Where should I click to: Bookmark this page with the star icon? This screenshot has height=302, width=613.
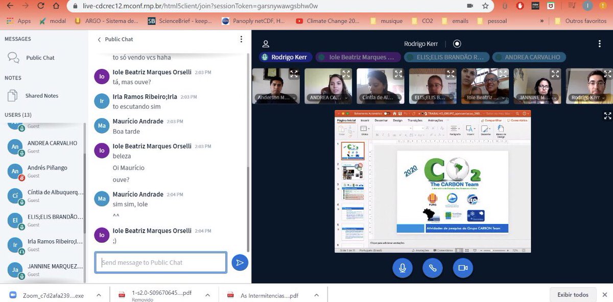pos(485,6)
